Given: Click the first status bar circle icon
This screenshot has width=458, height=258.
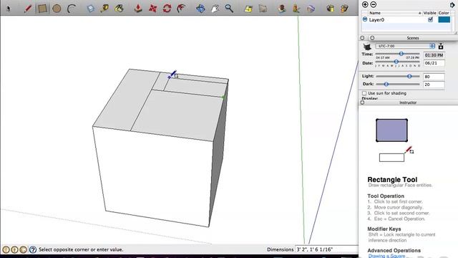Looking at the screenshot, I should click(x=6, y=249).
